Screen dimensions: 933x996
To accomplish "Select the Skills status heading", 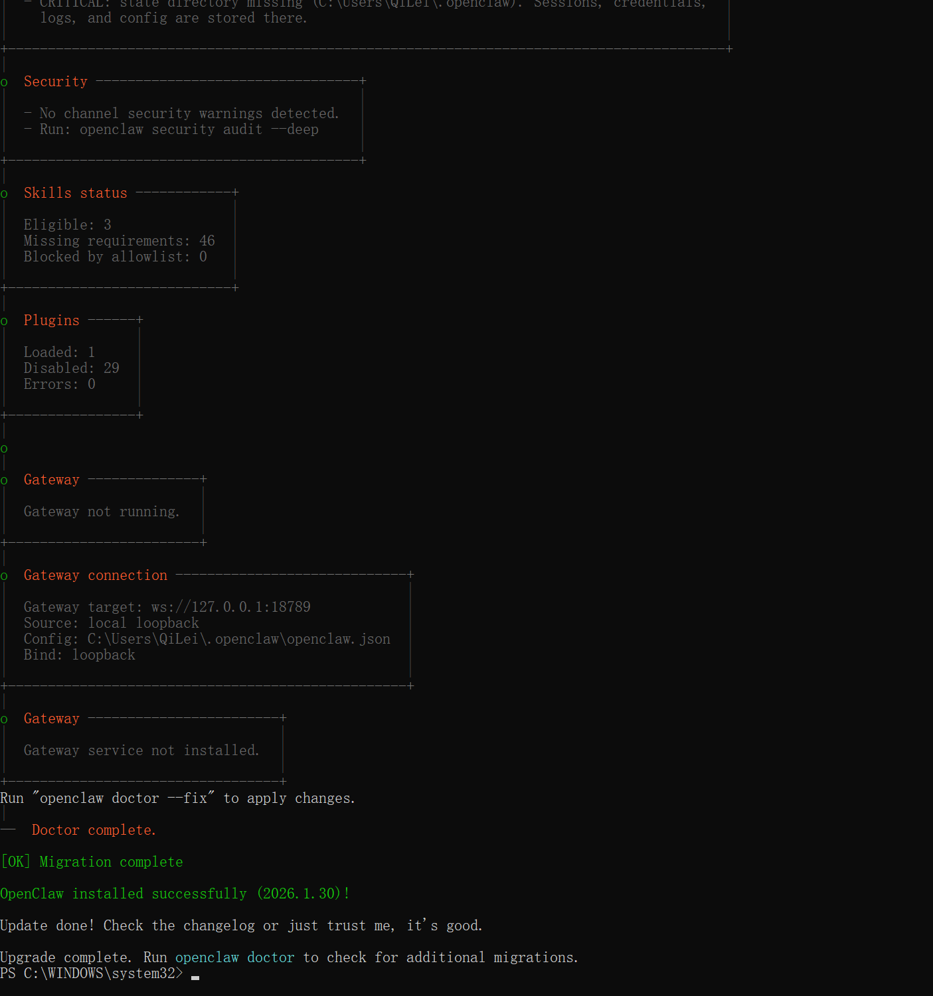I will [x=75, y=193].
